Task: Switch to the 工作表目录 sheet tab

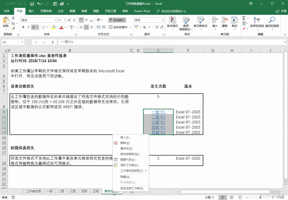Action: (33, 191)
